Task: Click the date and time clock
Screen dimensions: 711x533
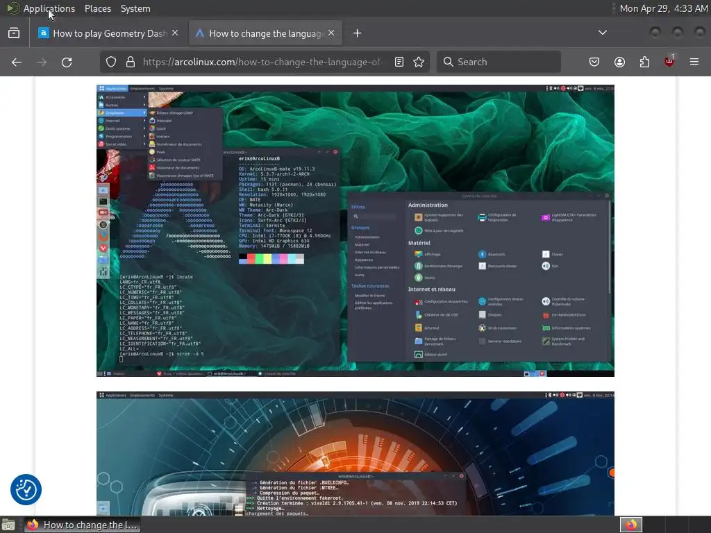Action: pos(663,8)
